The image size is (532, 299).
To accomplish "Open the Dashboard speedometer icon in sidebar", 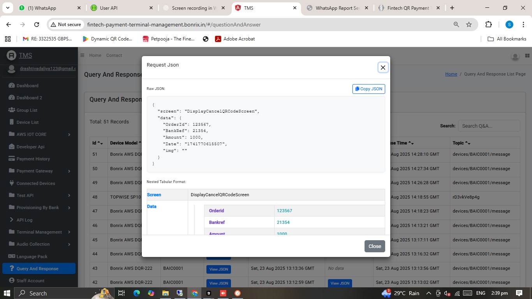I will coord(12,86).
